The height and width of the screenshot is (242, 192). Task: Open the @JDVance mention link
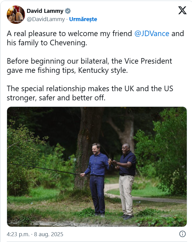point(152,33)
